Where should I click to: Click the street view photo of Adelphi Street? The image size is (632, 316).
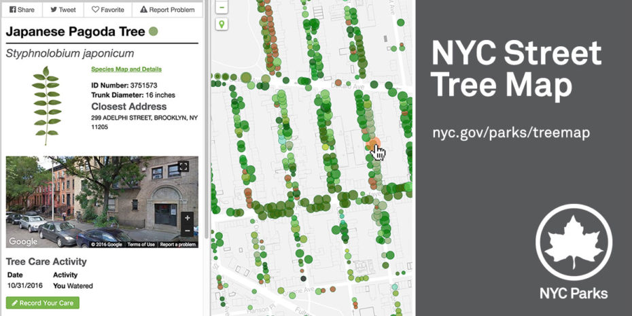pos(102,202)
